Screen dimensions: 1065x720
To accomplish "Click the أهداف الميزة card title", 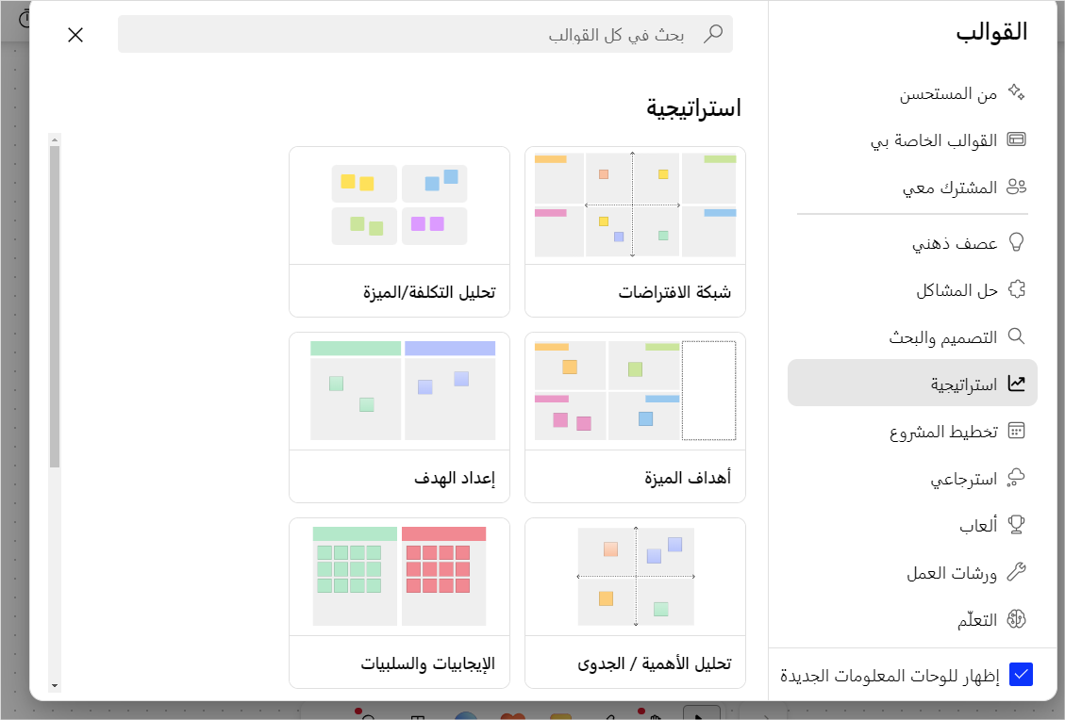I will [688, 478].
